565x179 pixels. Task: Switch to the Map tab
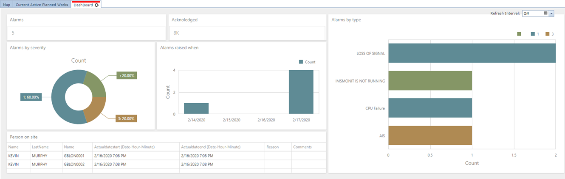(6, 5)
